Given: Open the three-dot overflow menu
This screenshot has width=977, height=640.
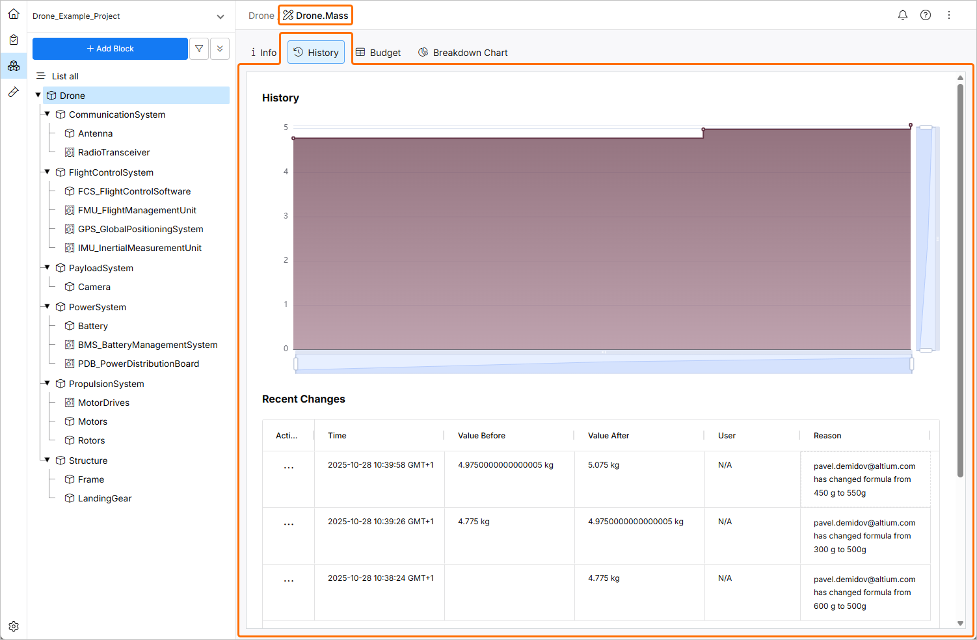Looking at the screenshot, I should [949, 14].
